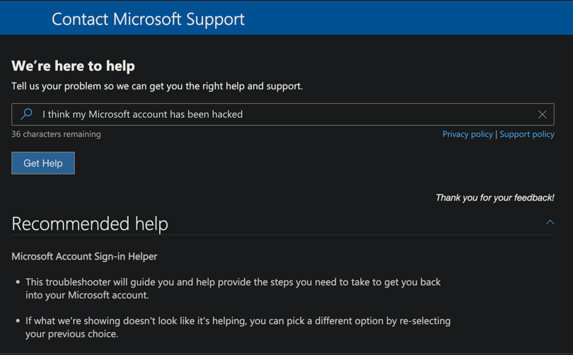Viewport: 573px width, 355px height.
Task: Click the "Thank you for your feedback!" message
Action: [x=494, y=198]
